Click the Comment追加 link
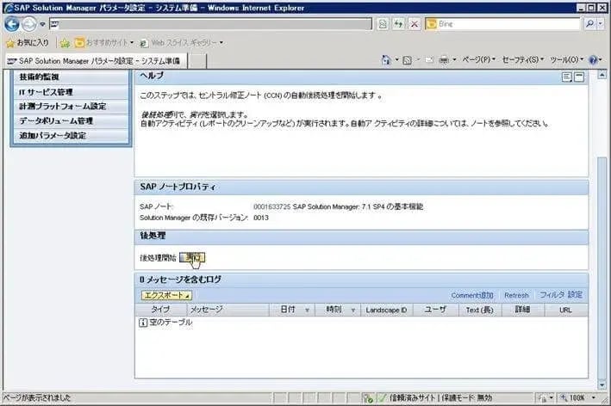The width and height of the screenshot is (611, 406). [x=472, y=296]
